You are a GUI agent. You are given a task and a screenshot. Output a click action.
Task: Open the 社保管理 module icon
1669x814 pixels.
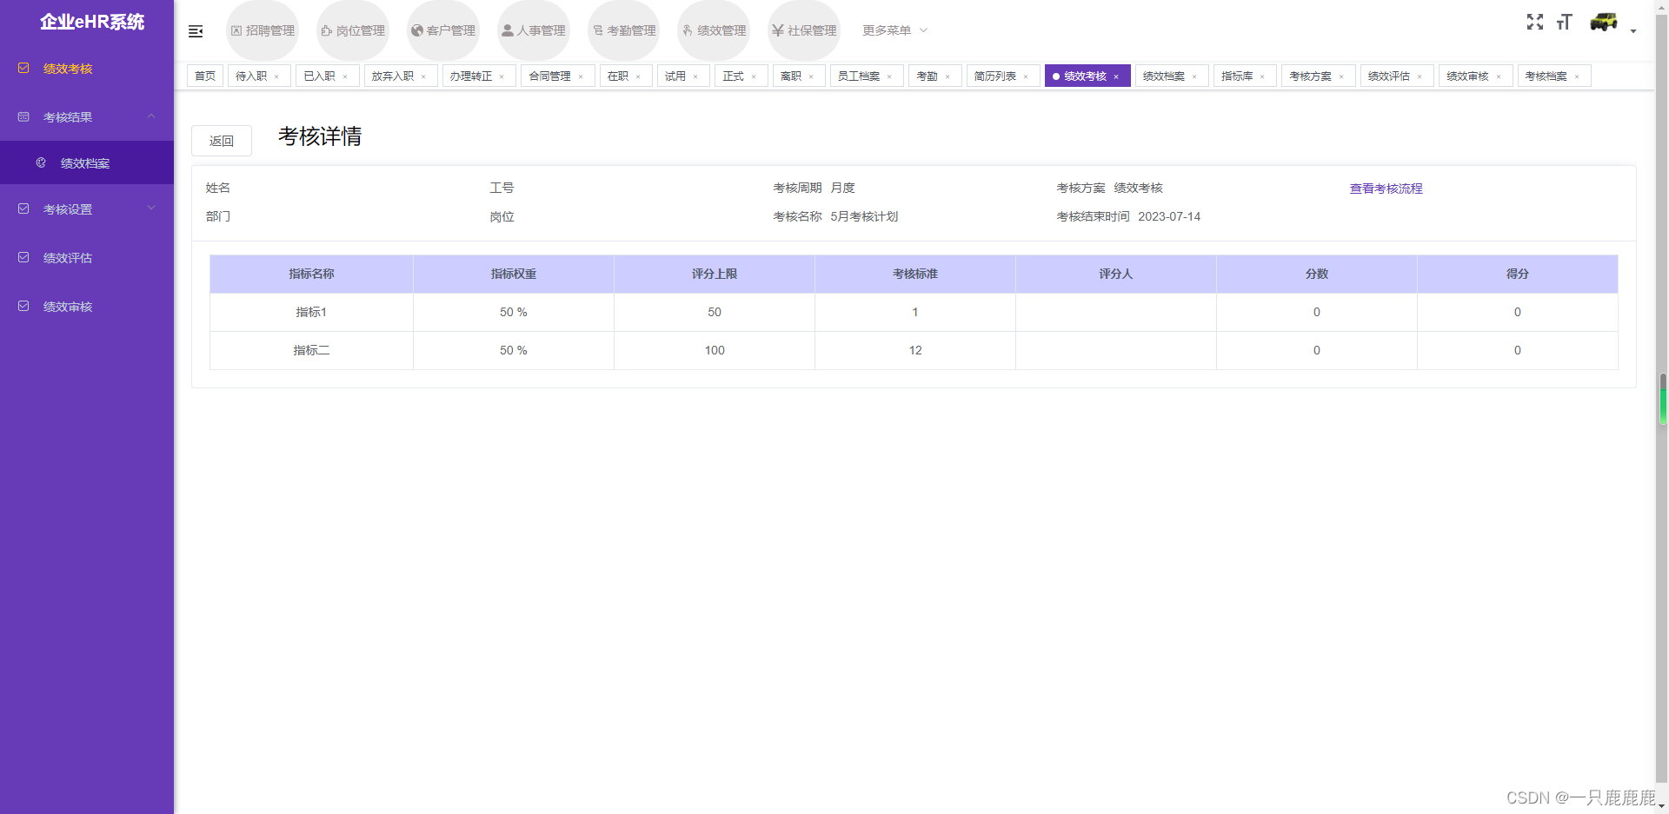(x=803, y=30)
